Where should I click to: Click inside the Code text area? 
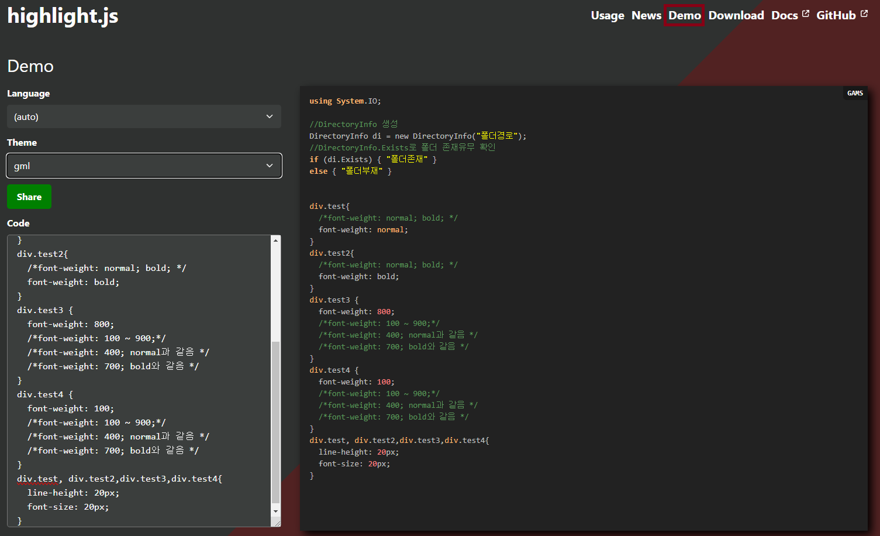139,381
